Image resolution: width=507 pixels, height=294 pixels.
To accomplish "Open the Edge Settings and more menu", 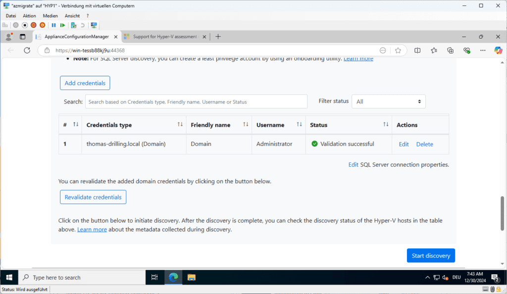I will [483, 50].
